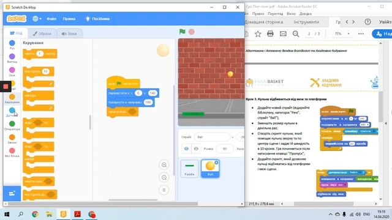392x220 pixels.
Task: Edit the y value 140 in the go-to block
Action: click(153, 93)
